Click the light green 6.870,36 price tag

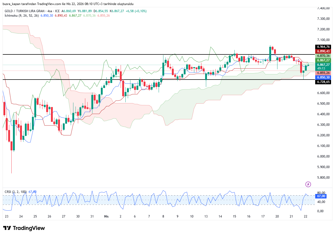coord(323,56)
